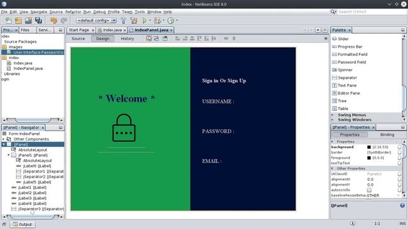Collapse the jPanel1 node in Navigator

click(x=8, y=155)
